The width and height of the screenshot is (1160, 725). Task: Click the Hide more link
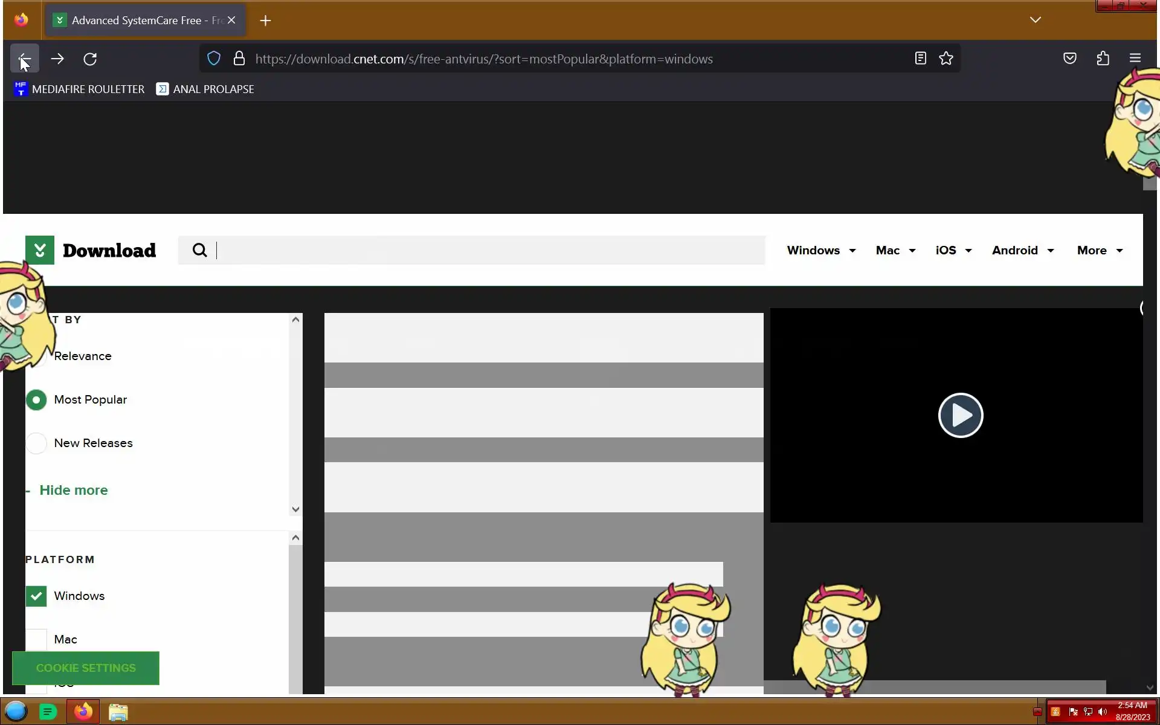click(x=73, y=490)
